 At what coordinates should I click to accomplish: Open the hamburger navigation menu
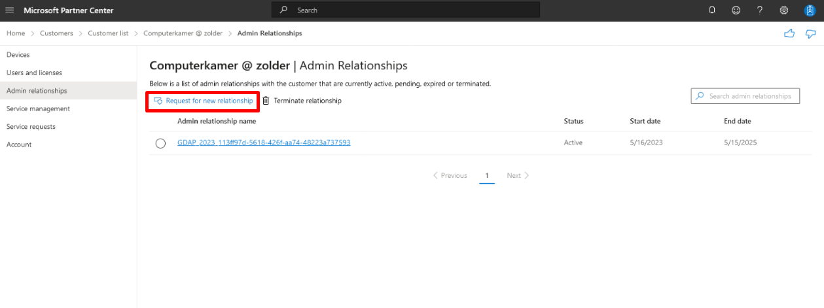tap(10, 10)
